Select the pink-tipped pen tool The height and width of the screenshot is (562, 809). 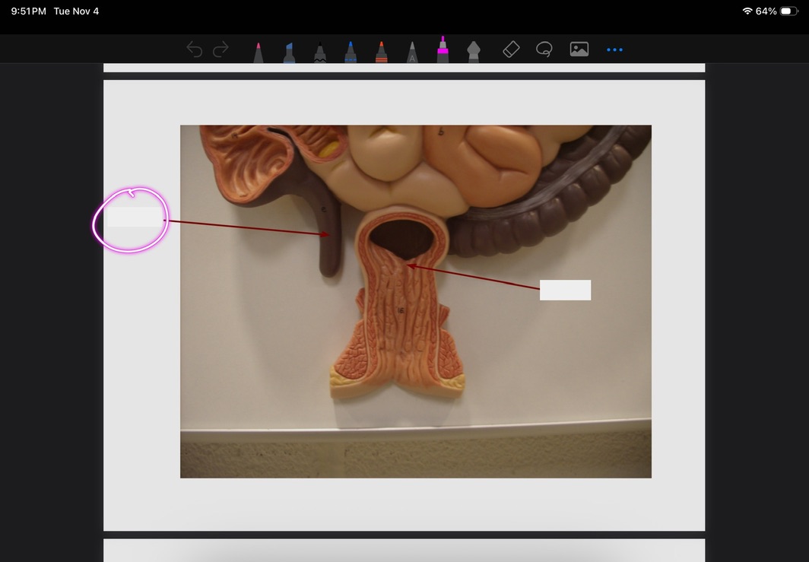[x=259, y=52]
